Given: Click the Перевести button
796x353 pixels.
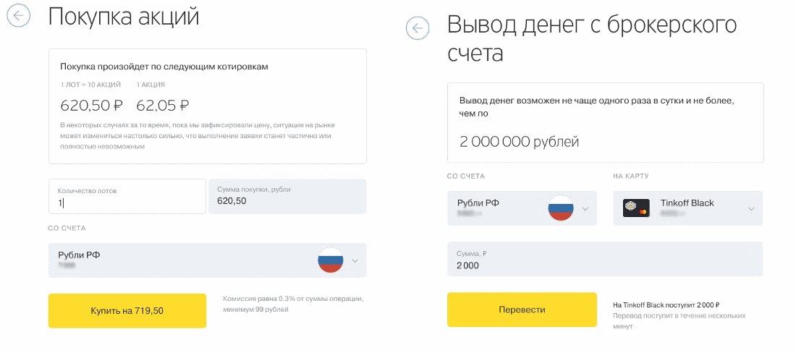Looking at the screenshot, I should 522,310.
